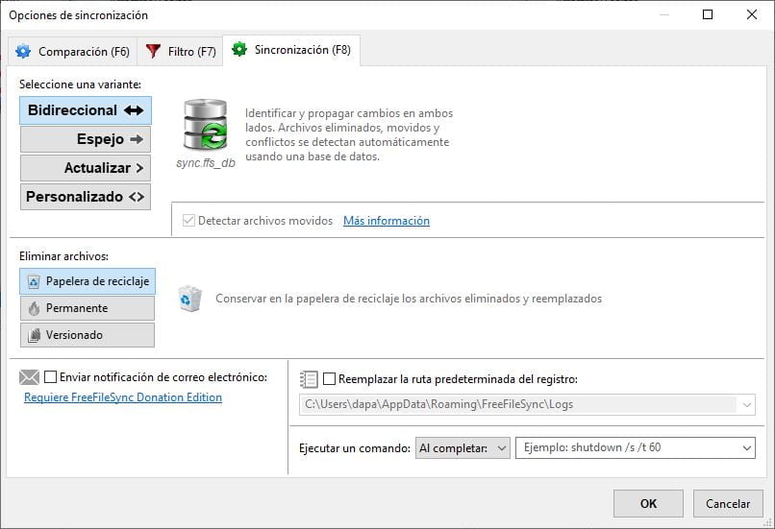Close the Opciones de sincronización dialog
Viewport: 775px width, 529px height.
[752, 14]
